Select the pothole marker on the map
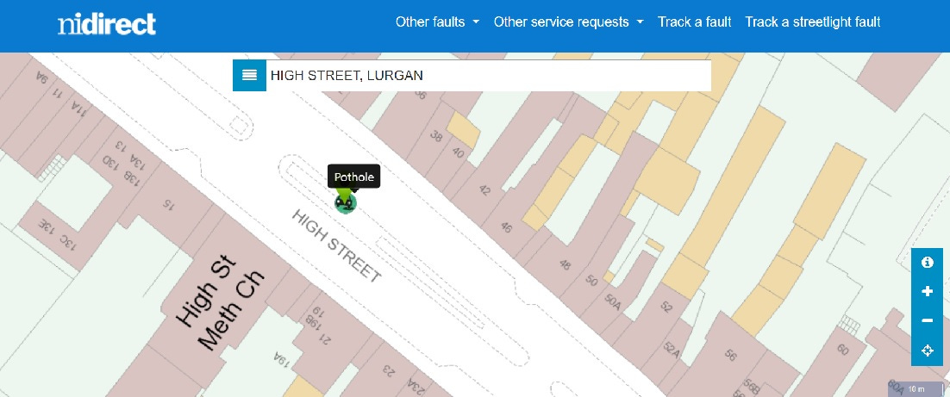Screen dimensions: 950x397 pos(346,202)
